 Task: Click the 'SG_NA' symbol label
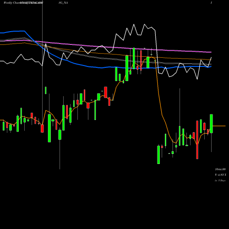coord(63,3)
